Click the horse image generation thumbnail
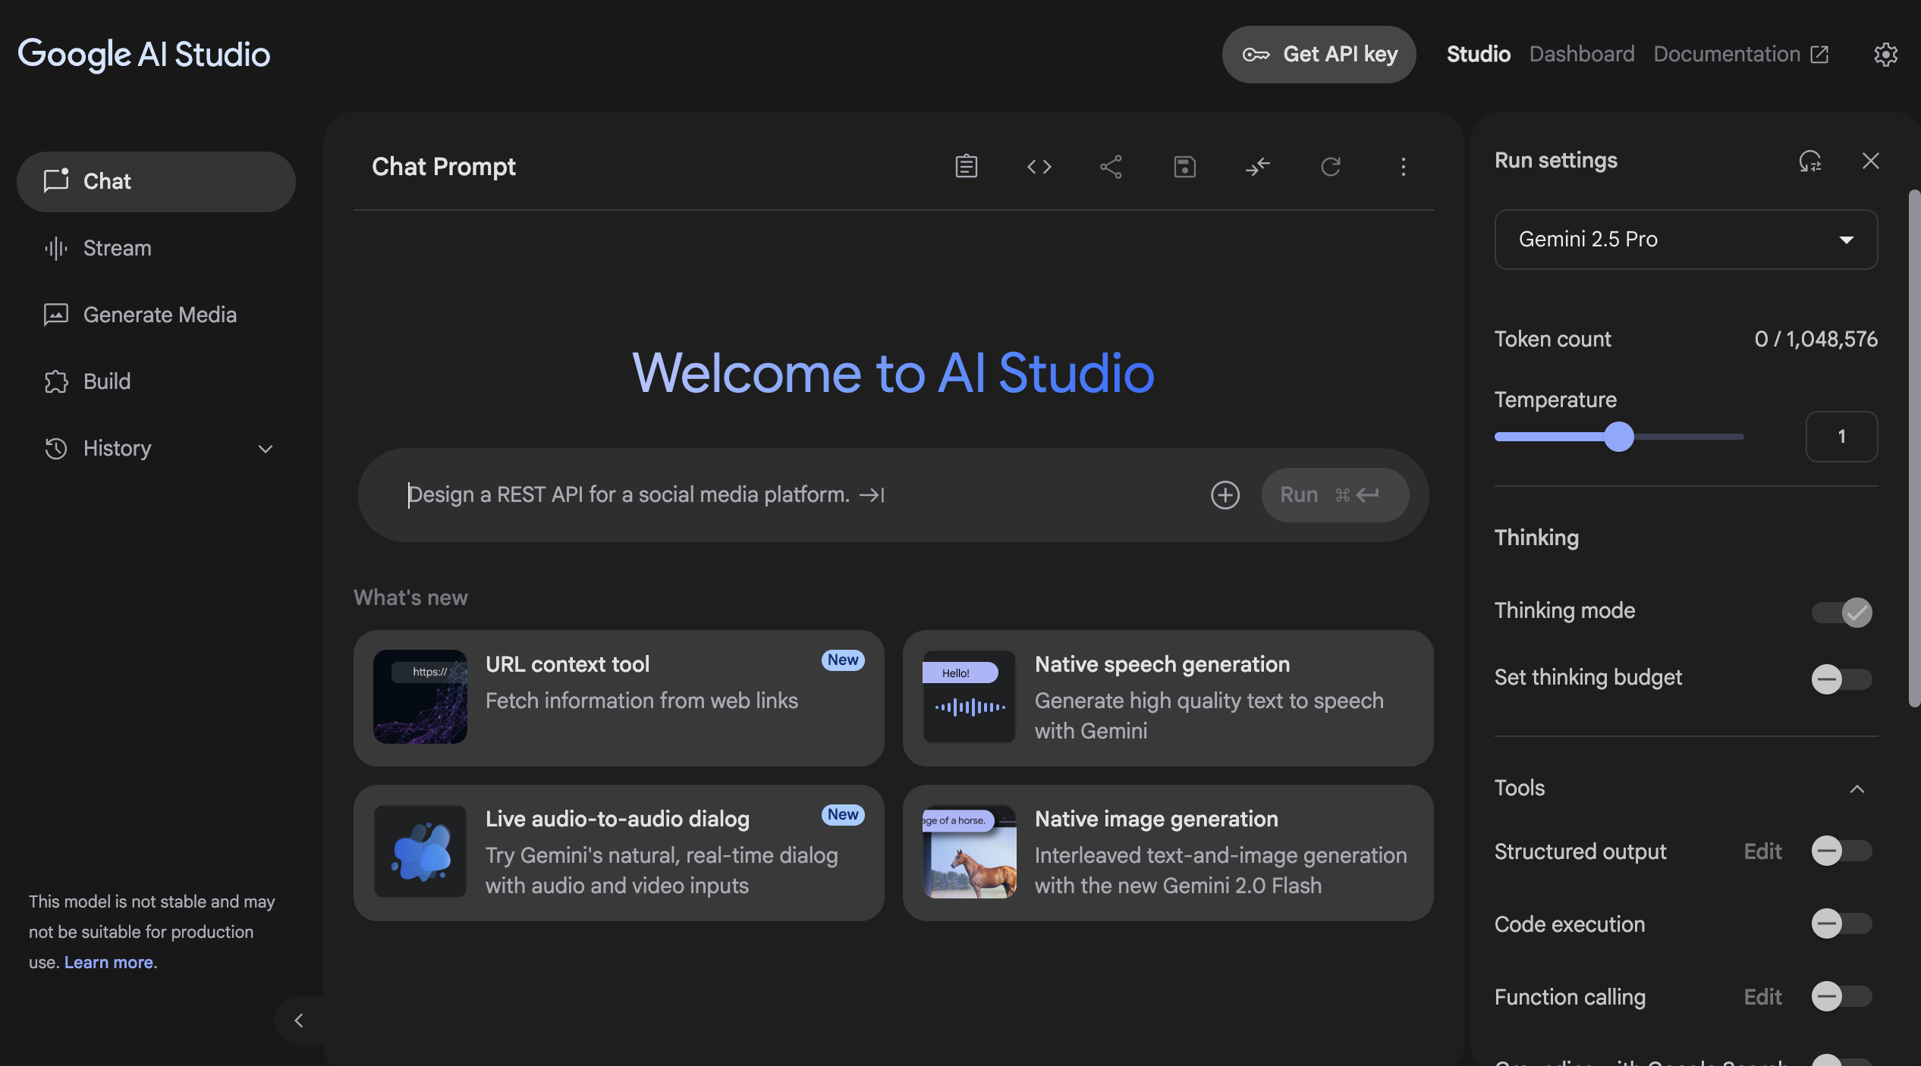 pyautogui.click(x=969, y=851)
